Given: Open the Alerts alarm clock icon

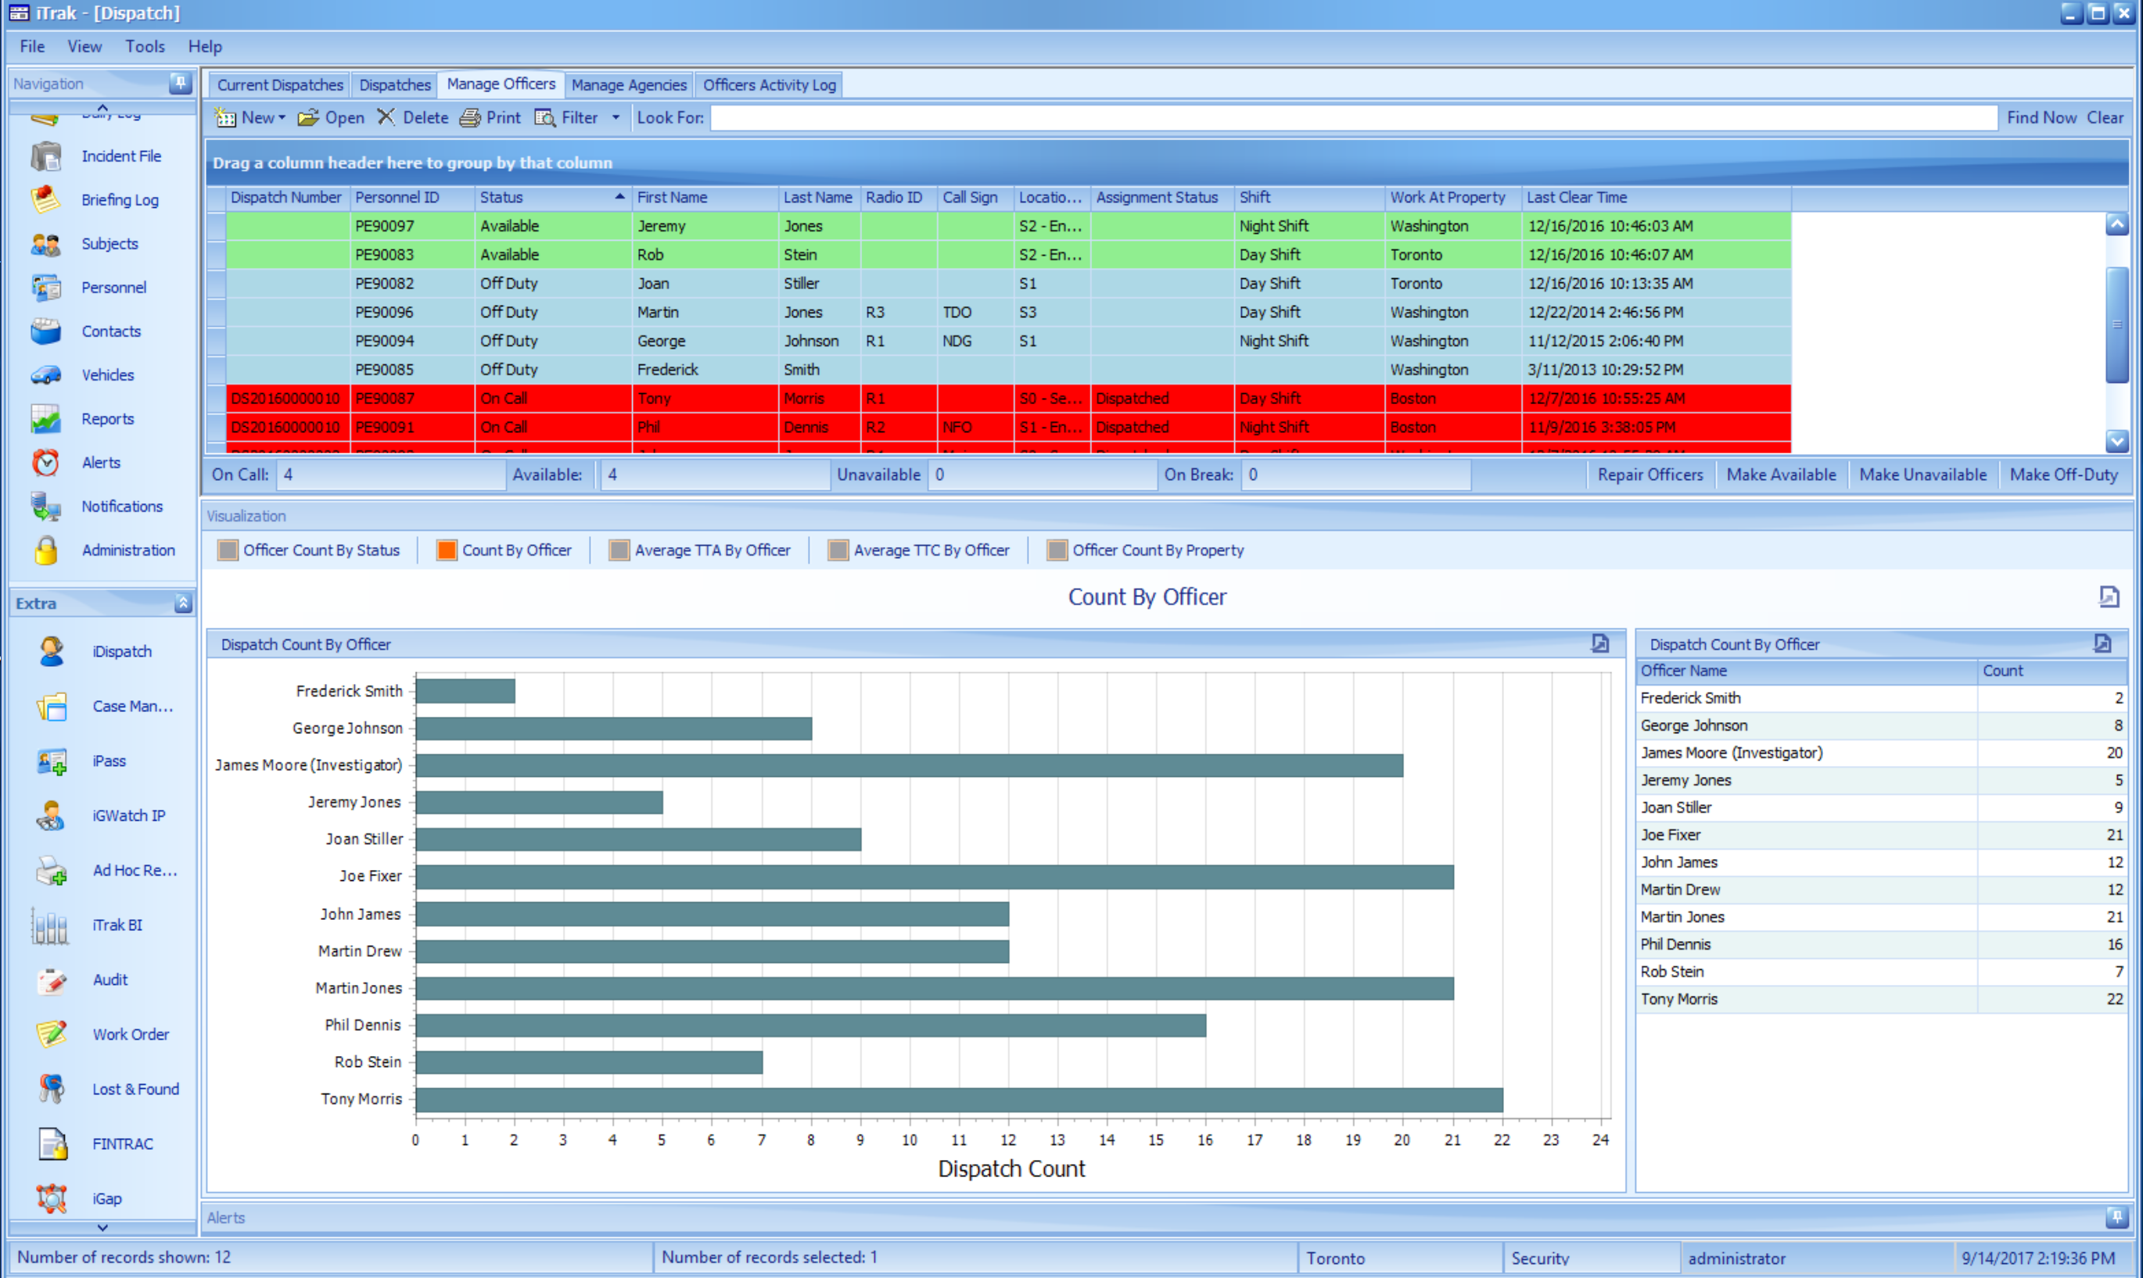Looking at the screenshot, I should (x=45, y=463).
